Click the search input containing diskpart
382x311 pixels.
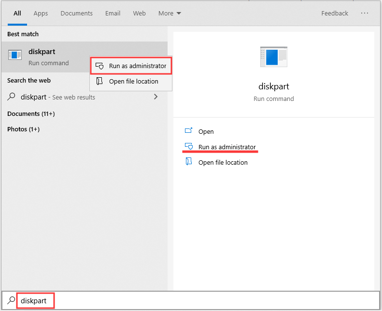click(193, 301)
